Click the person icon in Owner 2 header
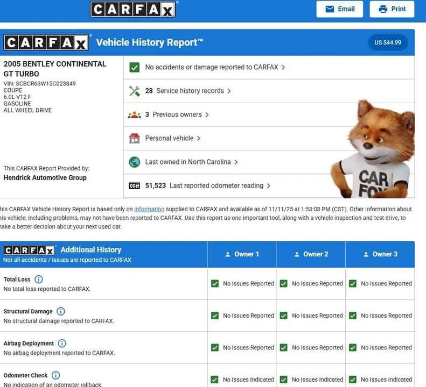This screenshot has width=426, height=387. 297,254
